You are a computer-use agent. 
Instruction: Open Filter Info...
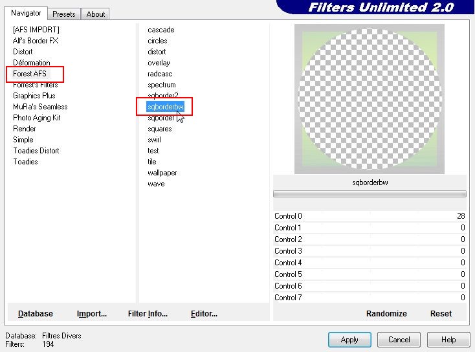point(148,314)
